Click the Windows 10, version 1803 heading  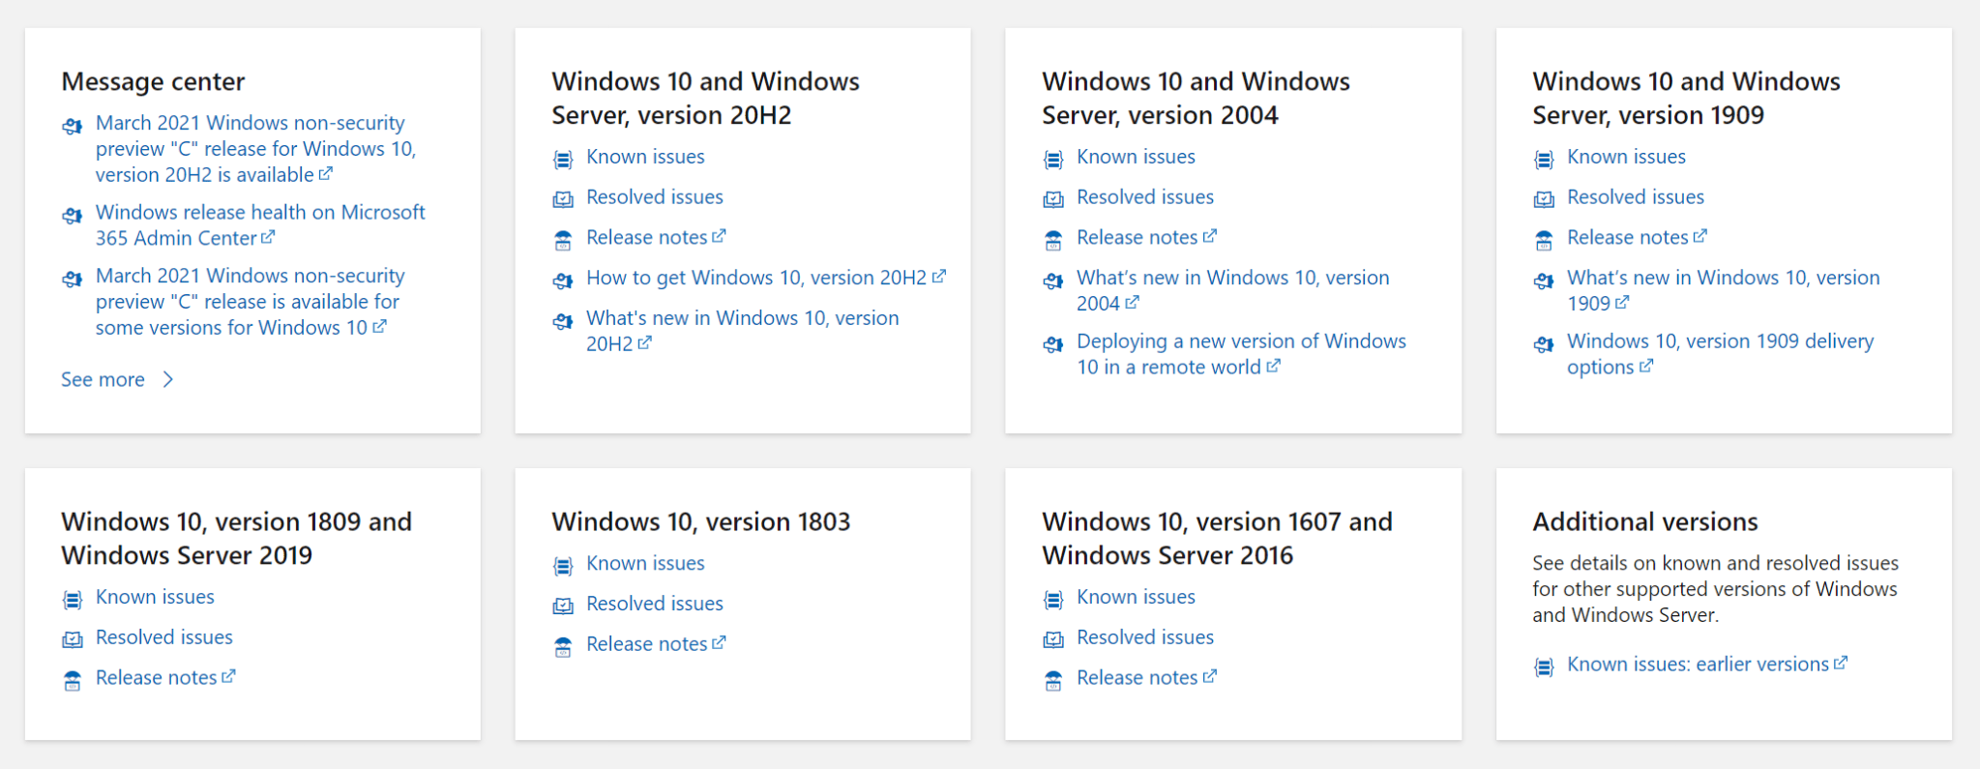[x=700, y=522]
